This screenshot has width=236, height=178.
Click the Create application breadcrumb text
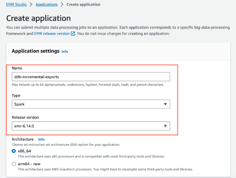[83, 4]
